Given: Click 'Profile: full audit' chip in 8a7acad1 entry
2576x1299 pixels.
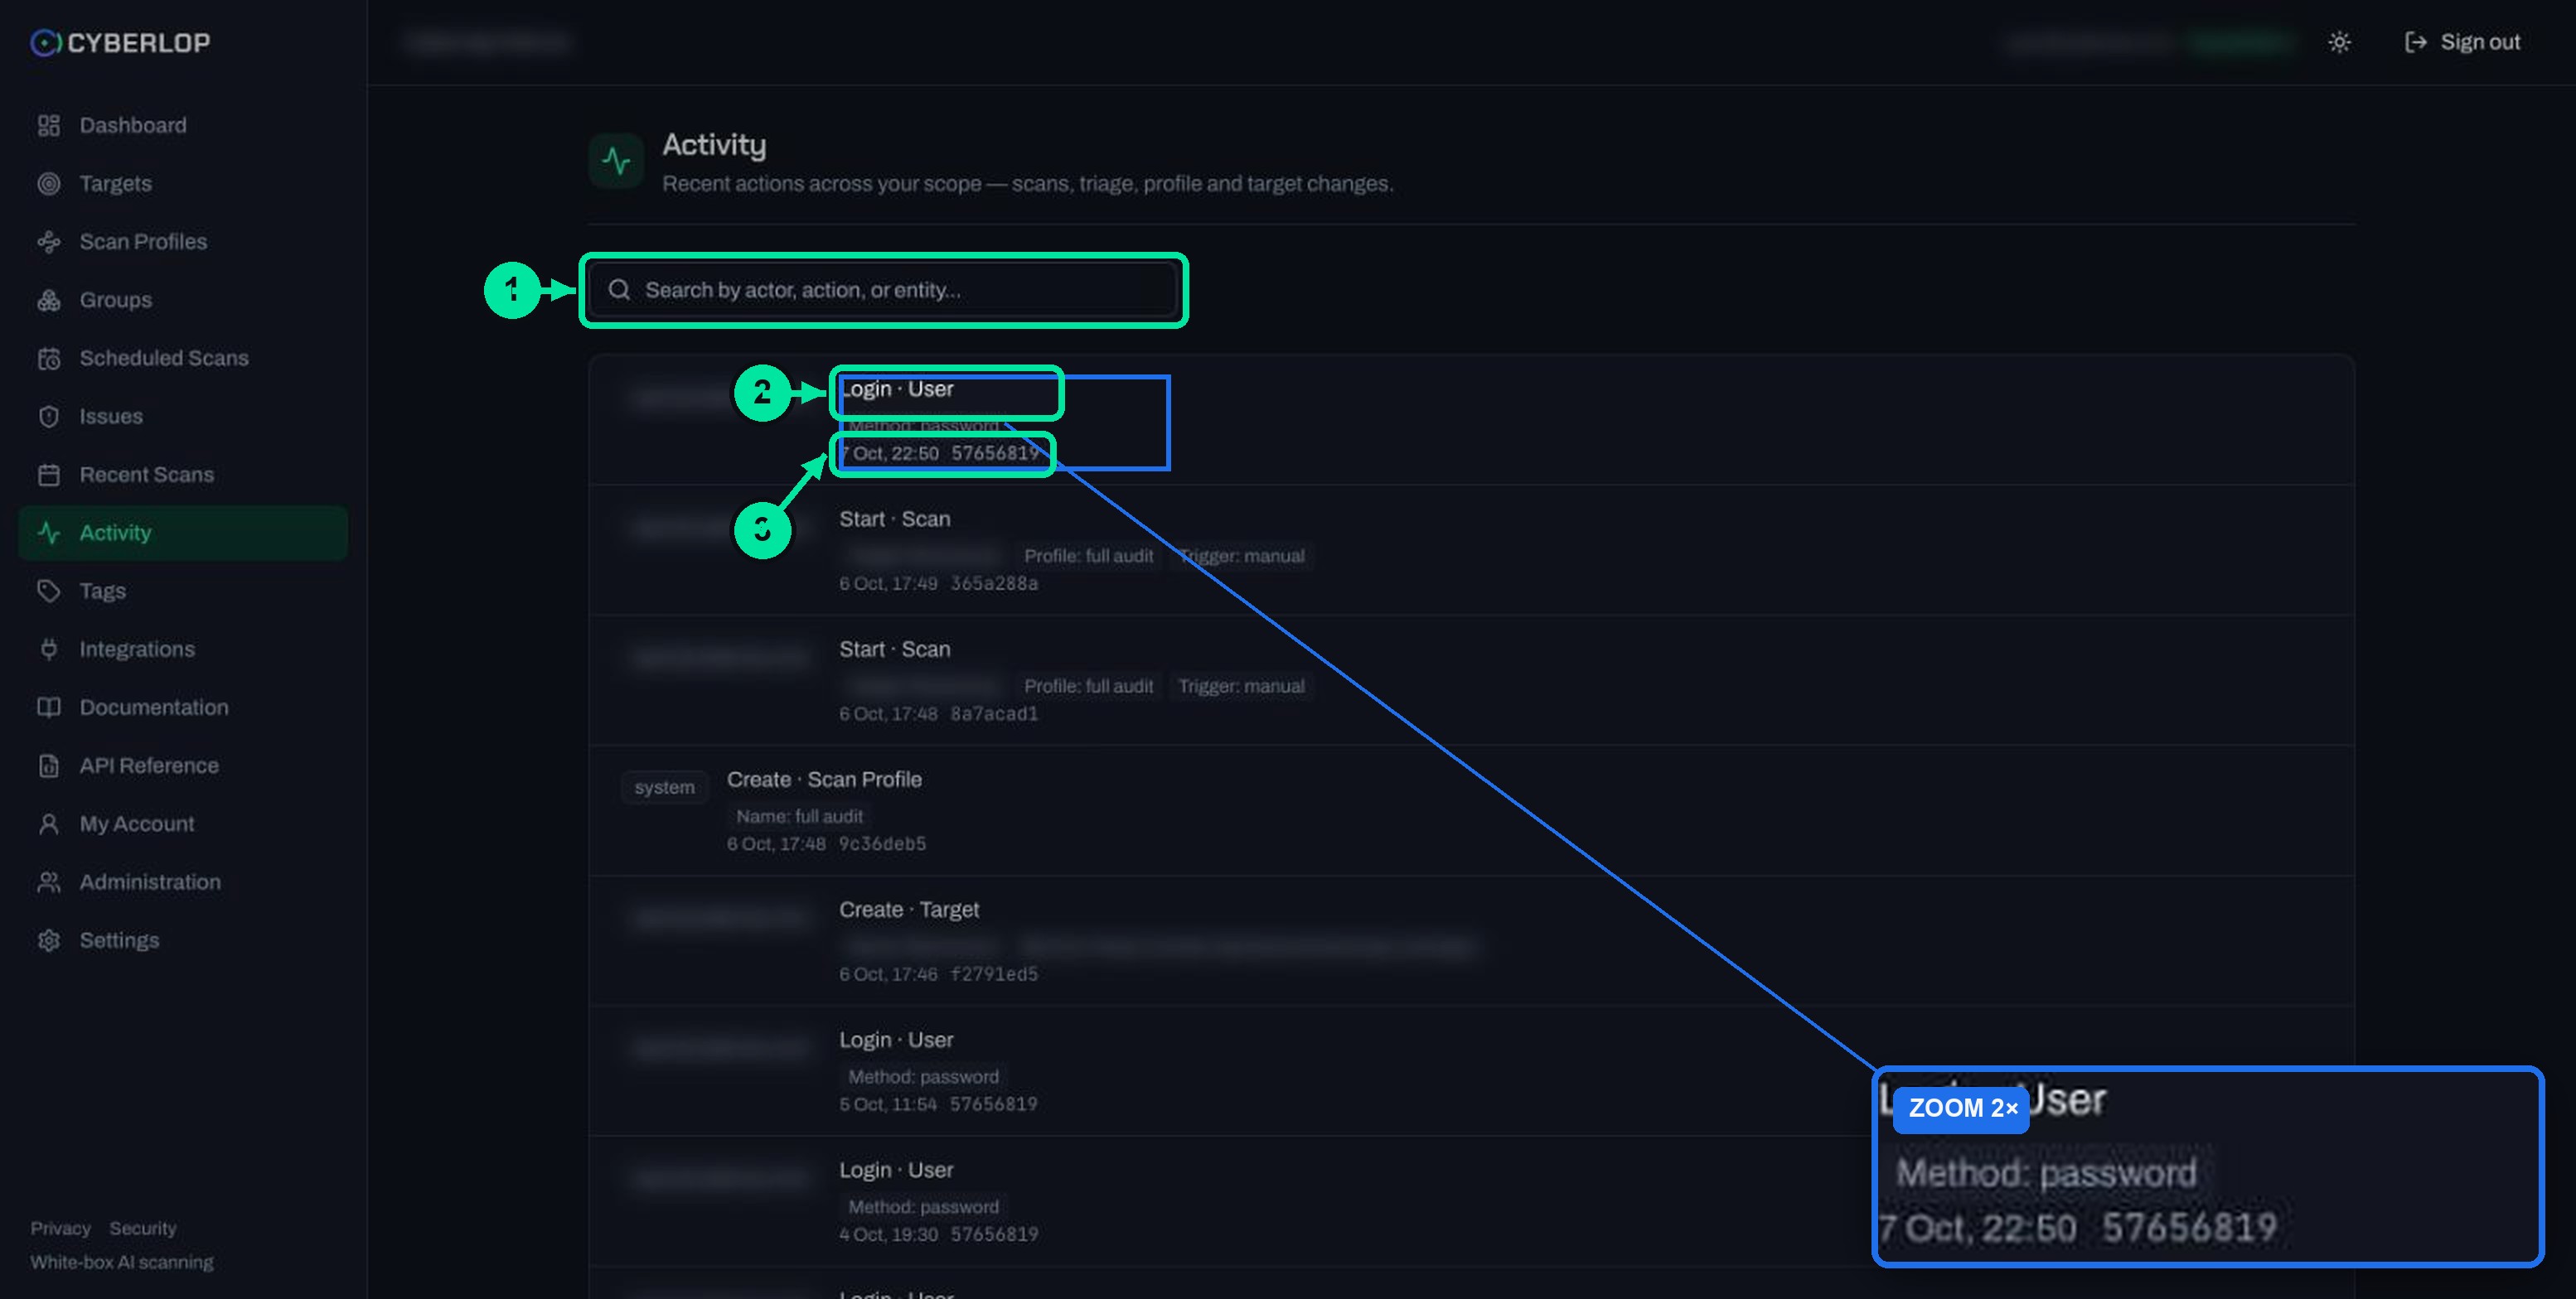Looking at the screenshot, I should tap(1088, 687).
